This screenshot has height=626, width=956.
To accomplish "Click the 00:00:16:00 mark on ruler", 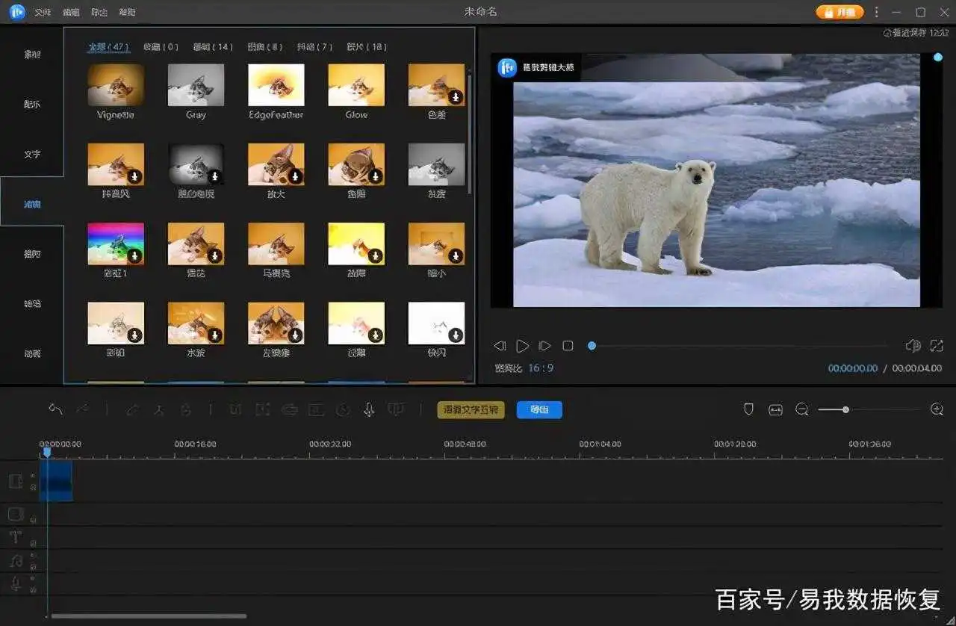I will point(196,444).
